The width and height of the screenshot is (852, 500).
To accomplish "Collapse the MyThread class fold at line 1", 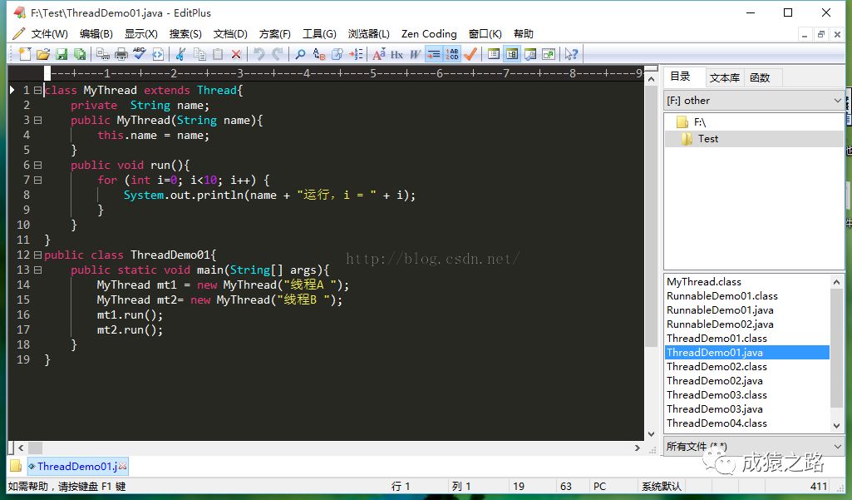I will pyautogui.click(x=37, y=91).
